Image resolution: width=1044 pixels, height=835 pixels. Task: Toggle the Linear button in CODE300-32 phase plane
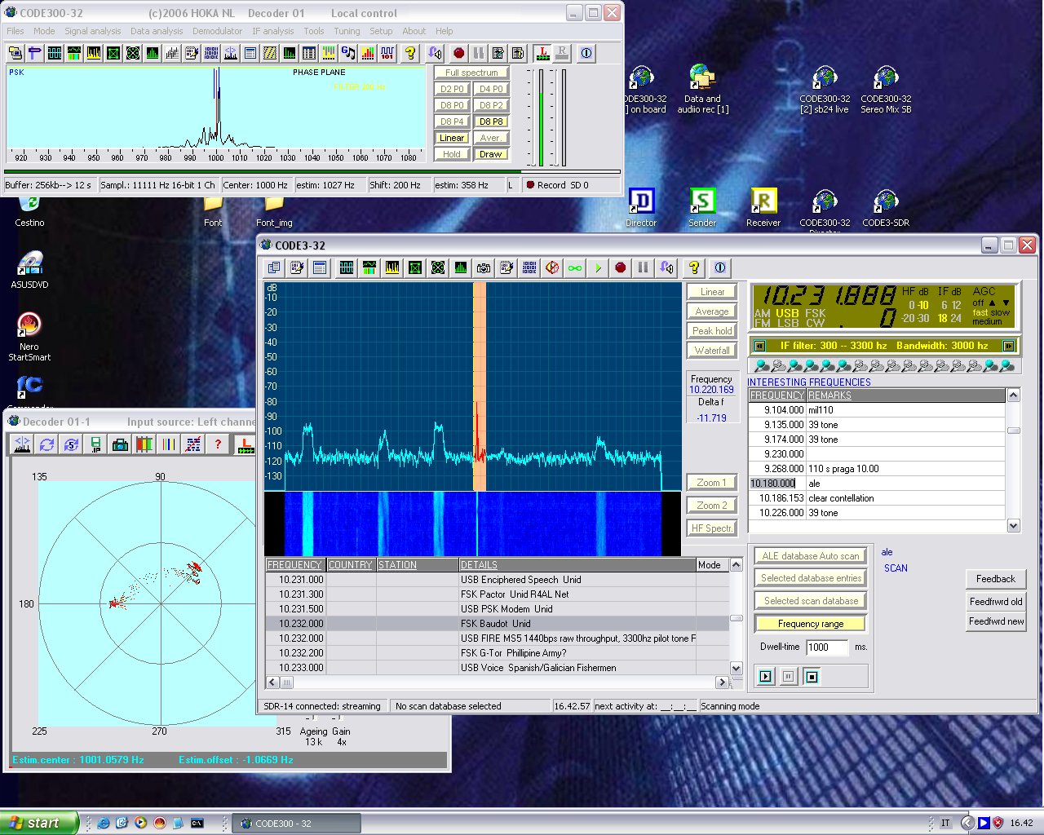(x=452, y=138)
